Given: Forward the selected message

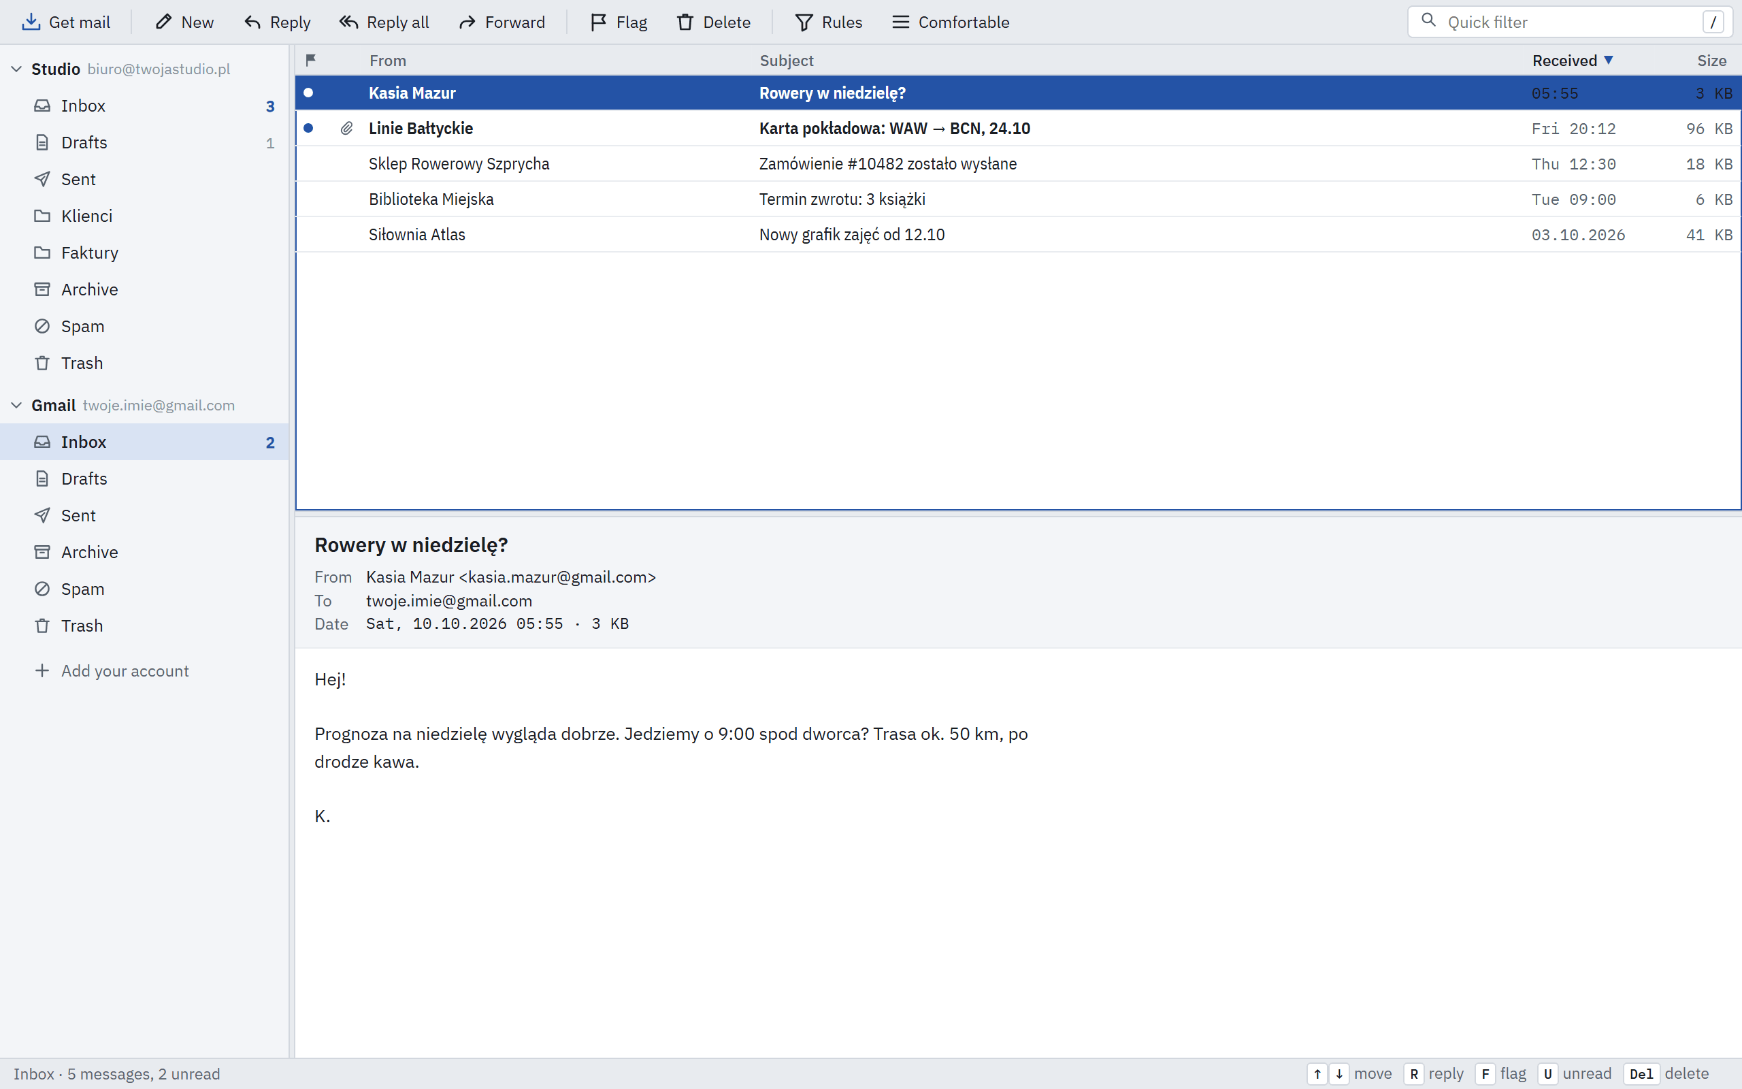Looking at the screenshot, I should pos(502,22).
